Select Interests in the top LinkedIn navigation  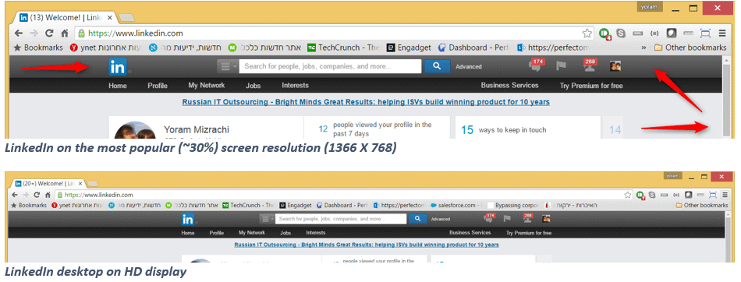pyautogui.click(x=296, y=85)
